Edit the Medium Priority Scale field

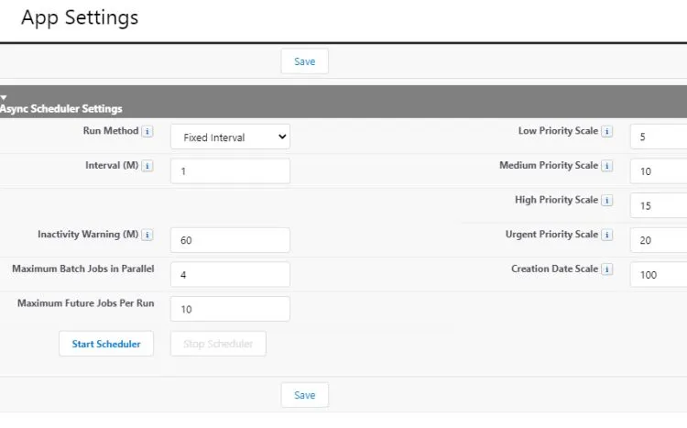(x=659, y=171)
